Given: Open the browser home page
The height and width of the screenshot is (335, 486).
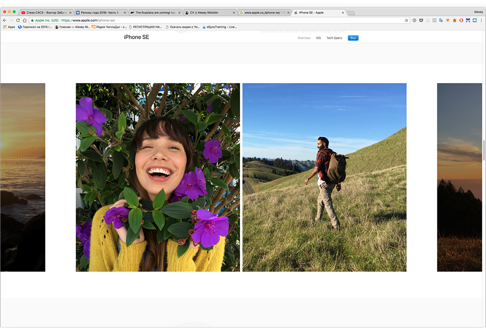Looking at the screenshot, I should click(25, 21).
